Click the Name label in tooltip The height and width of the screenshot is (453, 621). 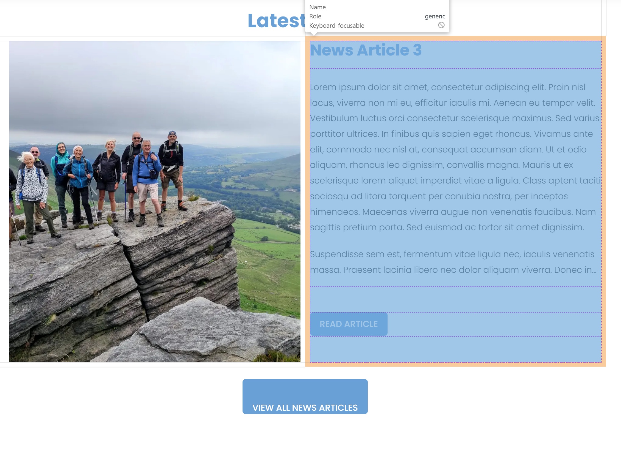click(x=318, y=7)
